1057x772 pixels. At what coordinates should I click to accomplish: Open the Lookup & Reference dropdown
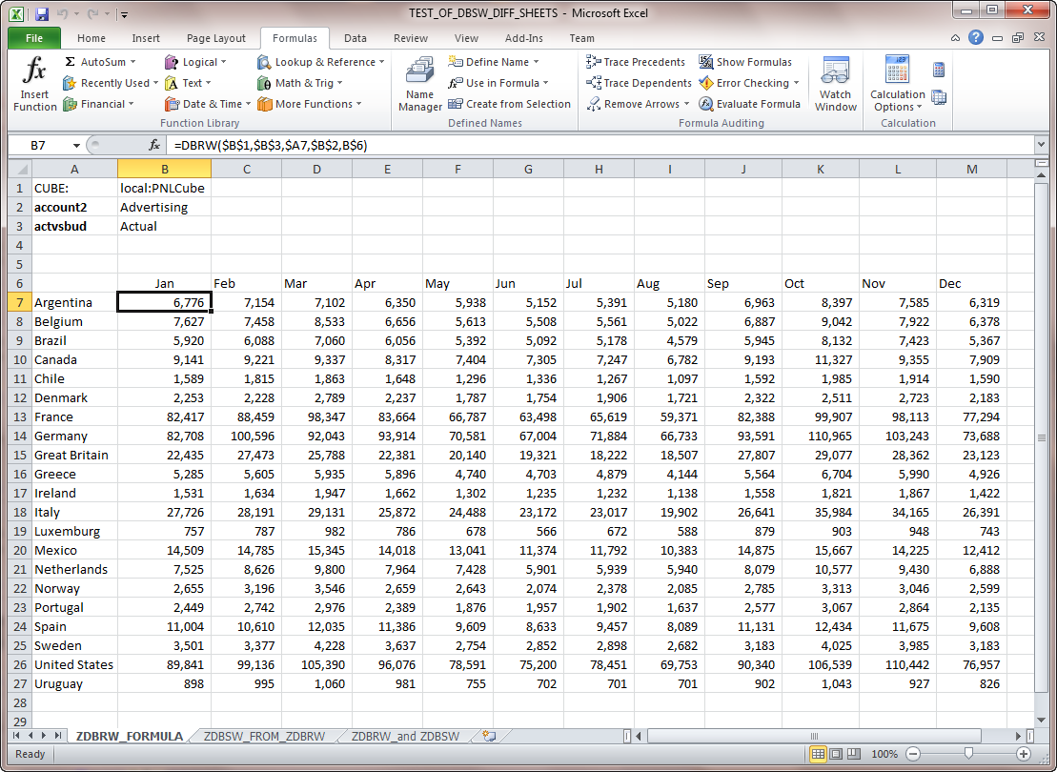[x=320, y=62]
